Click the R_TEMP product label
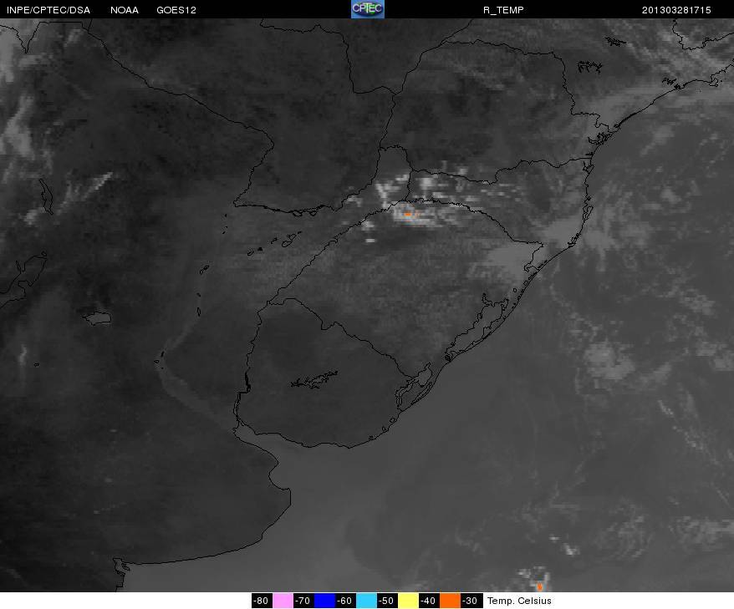Viewport: 734px width, 609px height. coord(503,10)
